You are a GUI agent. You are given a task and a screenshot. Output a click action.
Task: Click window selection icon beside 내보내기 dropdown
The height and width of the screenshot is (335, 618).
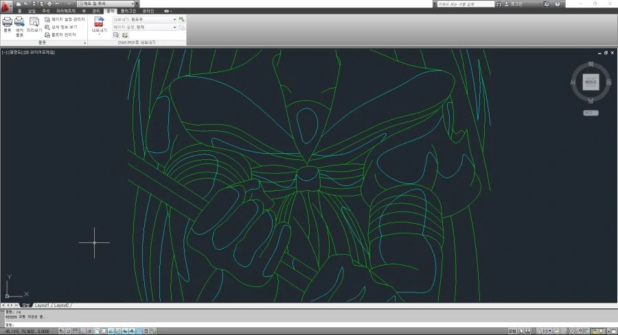point(182,19)
